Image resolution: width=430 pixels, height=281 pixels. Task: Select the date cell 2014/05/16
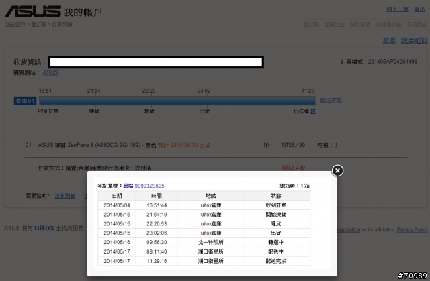coord(117,242)
